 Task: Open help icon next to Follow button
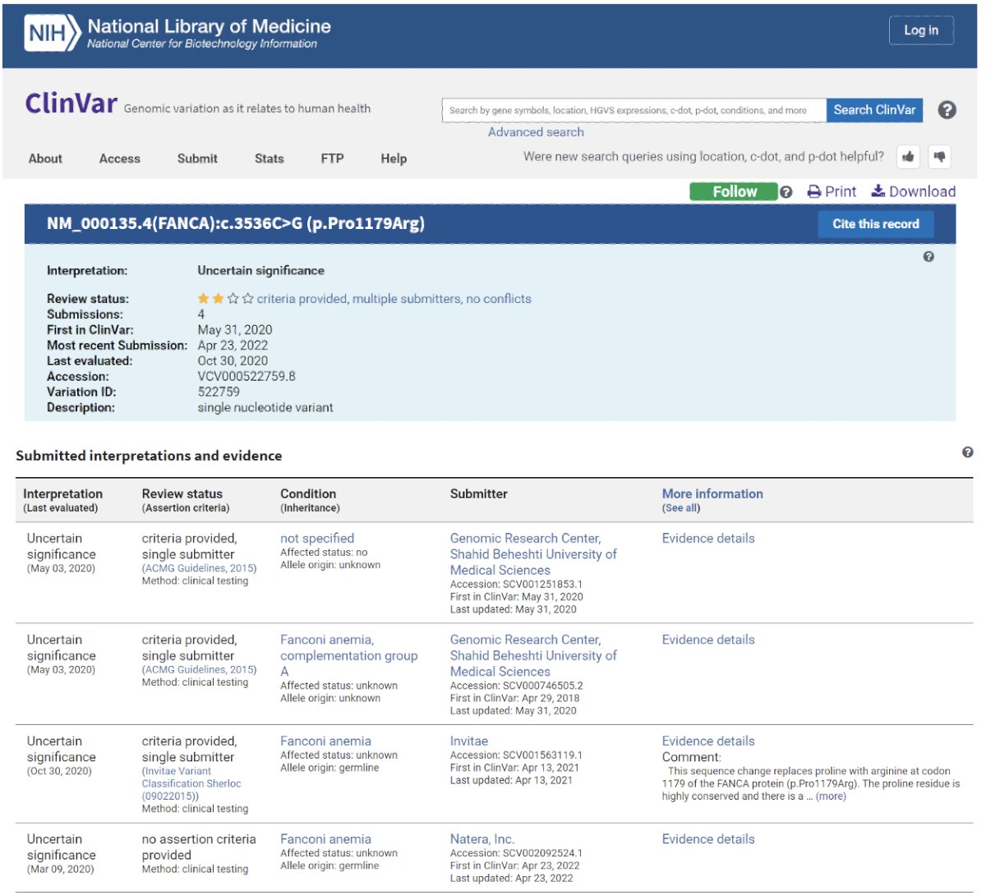pos(786,192)
